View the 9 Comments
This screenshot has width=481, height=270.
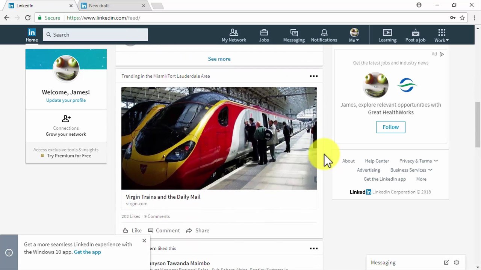pos(157,216)
